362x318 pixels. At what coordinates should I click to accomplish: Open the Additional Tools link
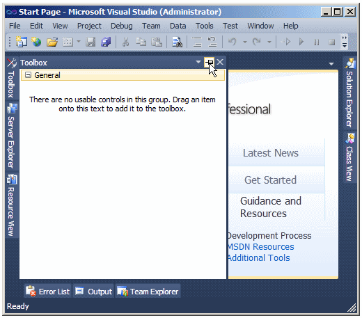pyautogui.click(x=258, y=258)
